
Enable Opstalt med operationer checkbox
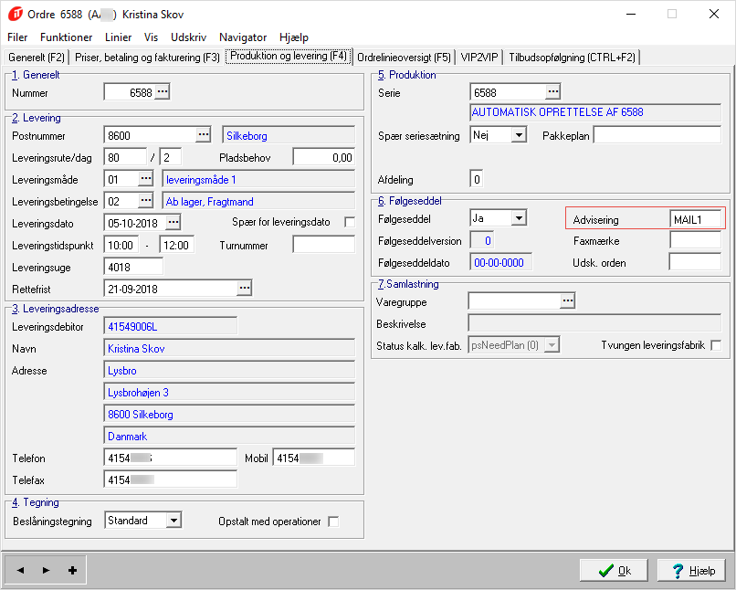(333, 522)
